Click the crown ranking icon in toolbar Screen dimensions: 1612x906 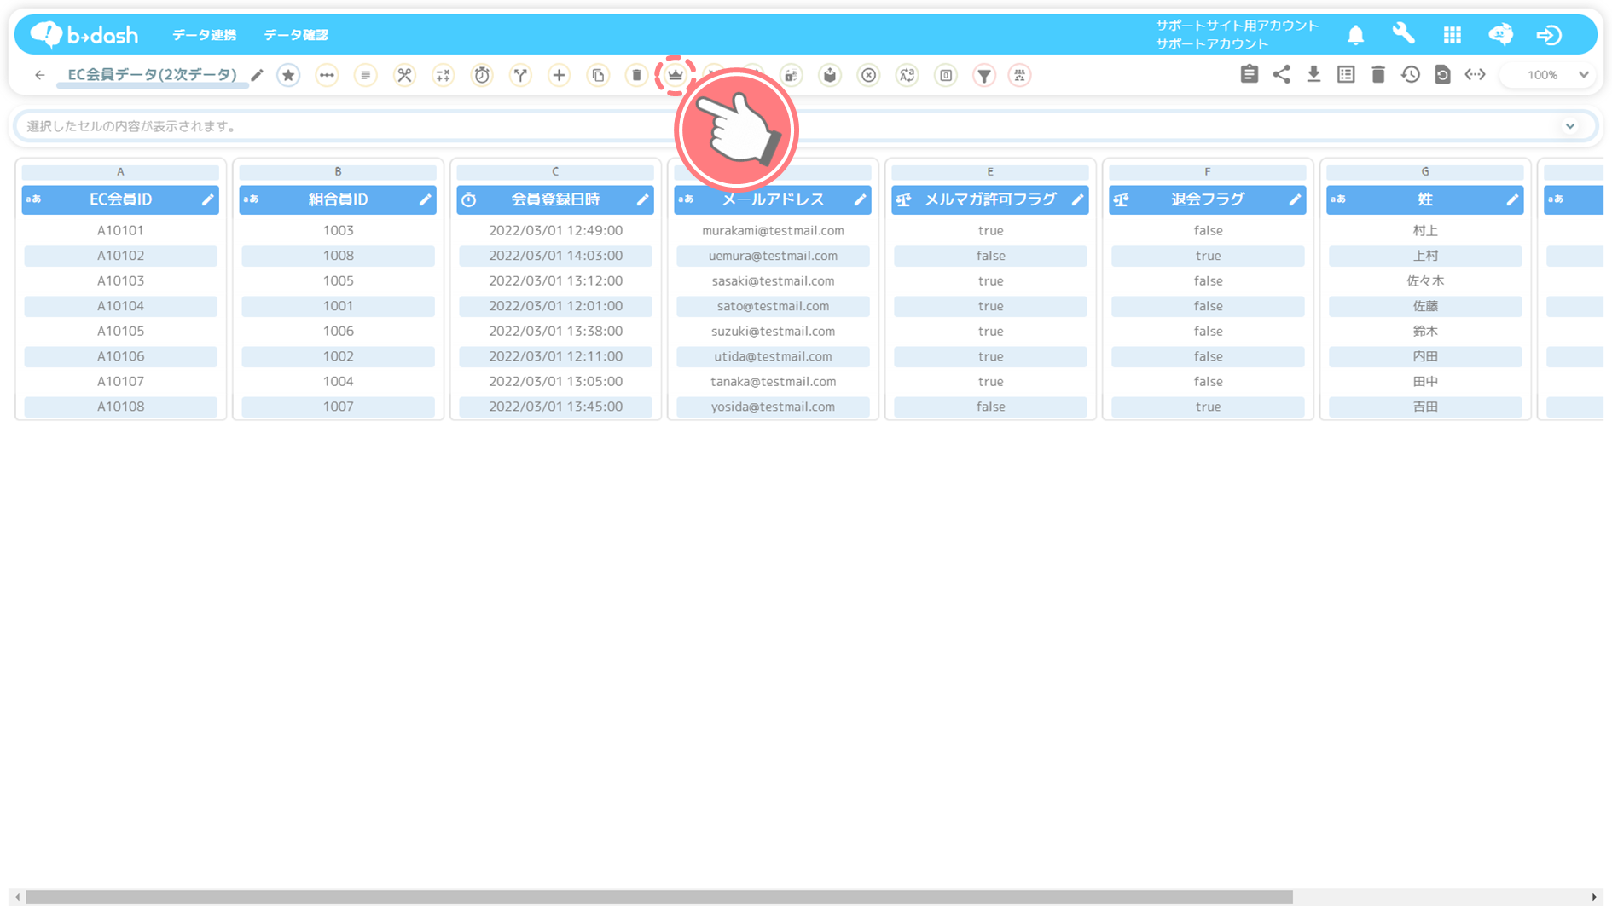(x=676, y=75)
